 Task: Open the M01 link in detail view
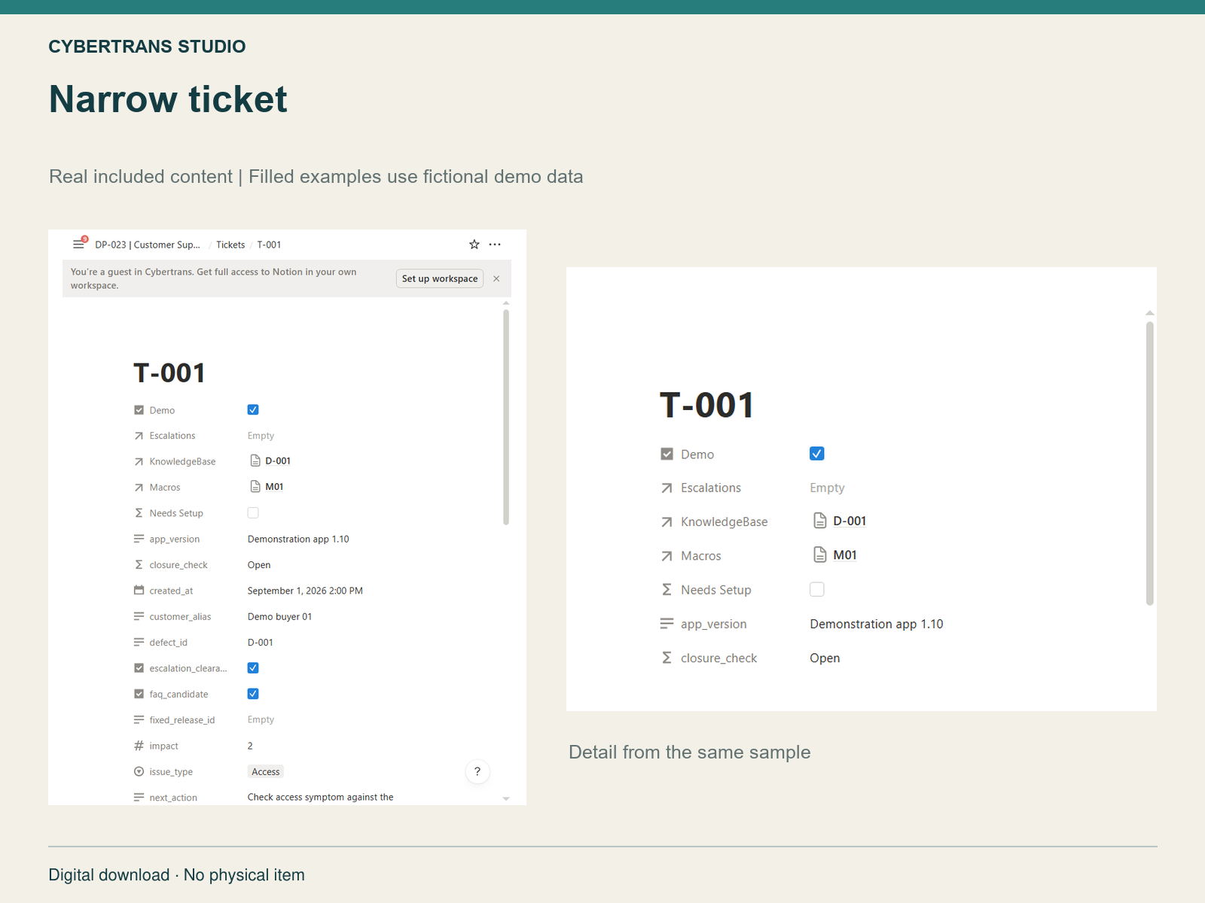[845, 555]
